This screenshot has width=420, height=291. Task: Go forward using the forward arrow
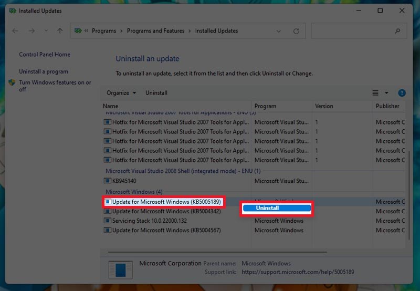click(x=32, y=31)
